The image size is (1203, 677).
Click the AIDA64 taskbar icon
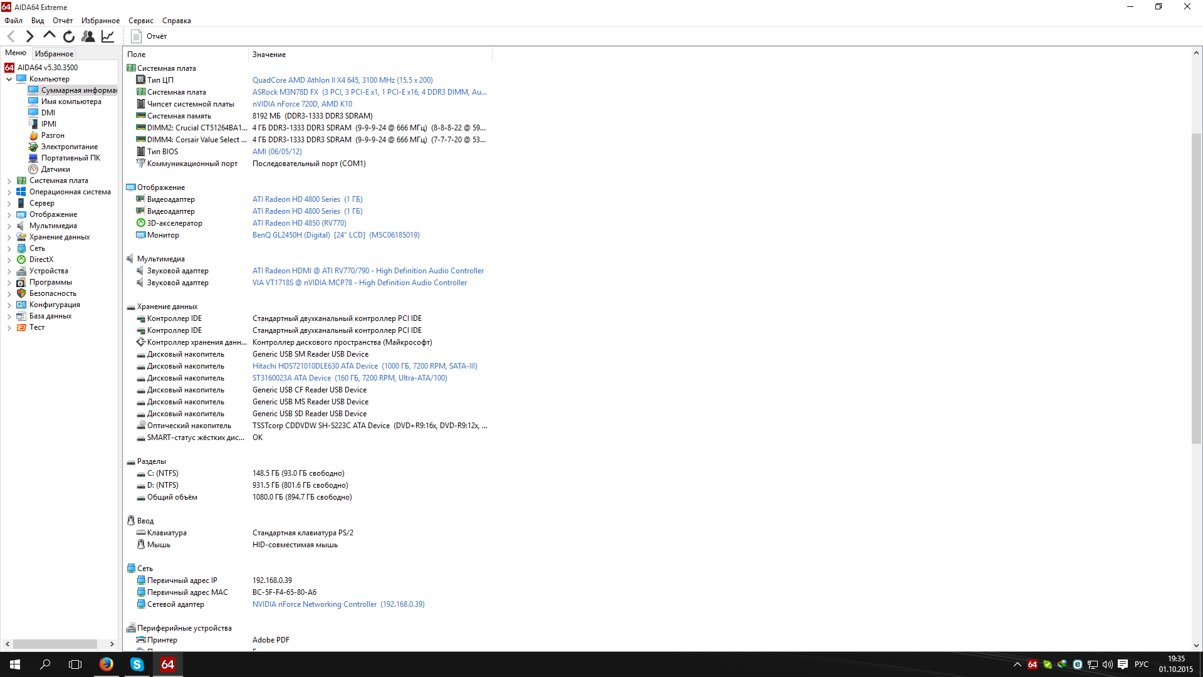tap(167, 664)
